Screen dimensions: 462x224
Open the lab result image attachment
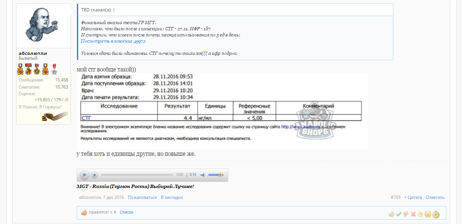[222, 111]
